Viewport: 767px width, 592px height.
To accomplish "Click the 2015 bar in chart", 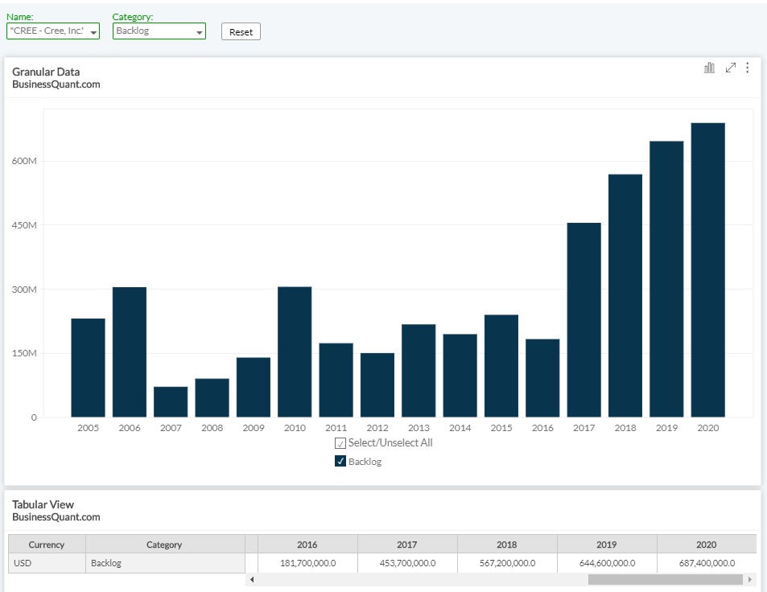I will click(501, 366).
